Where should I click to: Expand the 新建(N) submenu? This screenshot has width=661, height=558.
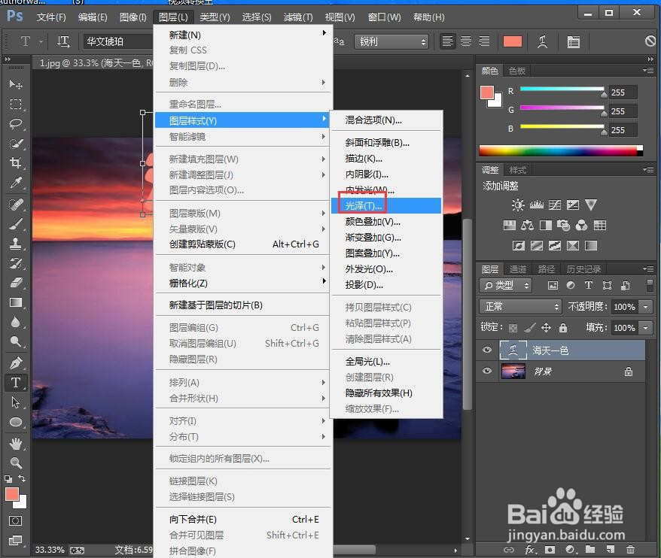pos(243,35)
